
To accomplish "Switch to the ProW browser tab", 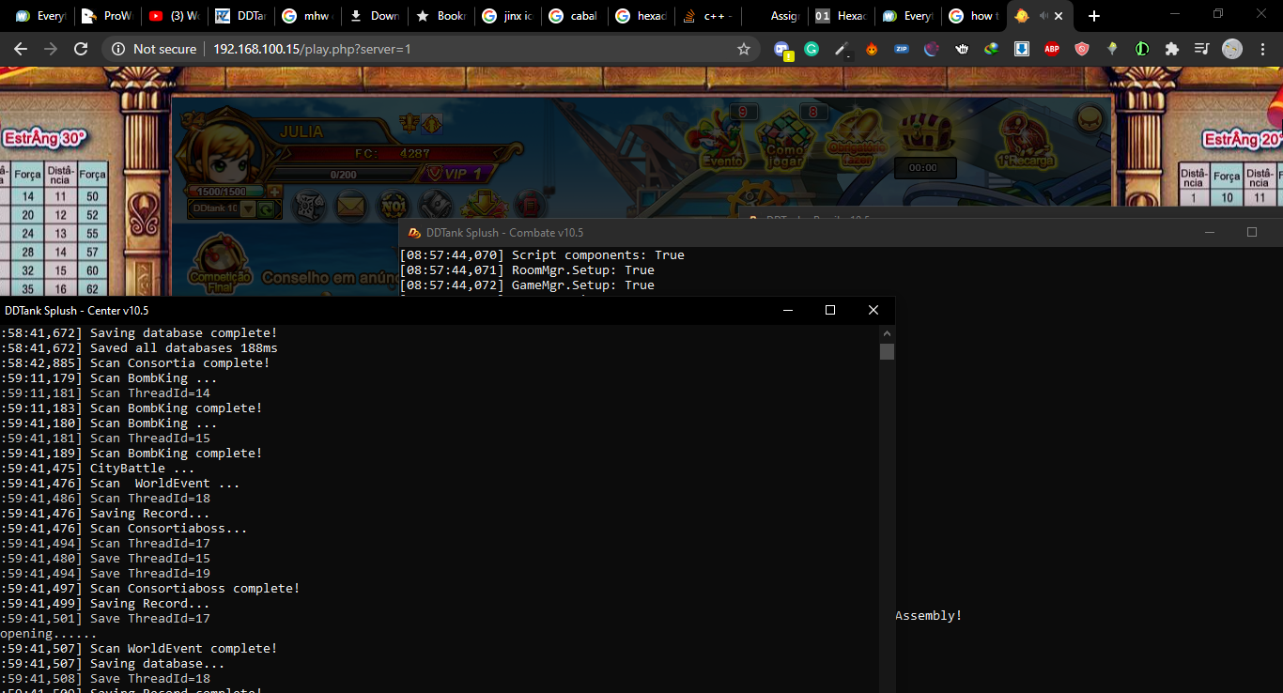I will (x=107, y=16).
